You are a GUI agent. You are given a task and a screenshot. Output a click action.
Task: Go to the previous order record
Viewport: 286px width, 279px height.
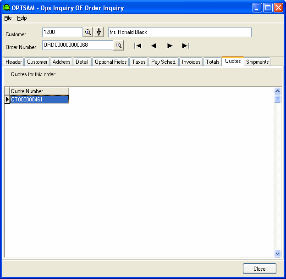coord(154,45)
